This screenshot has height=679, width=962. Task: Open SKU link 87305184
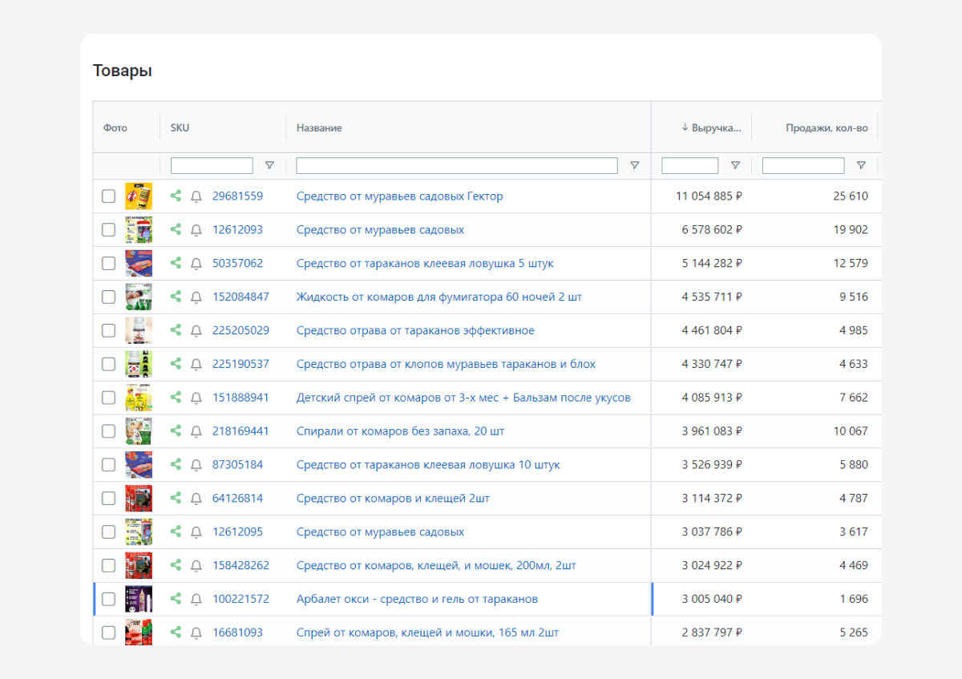tap(237, 465)
